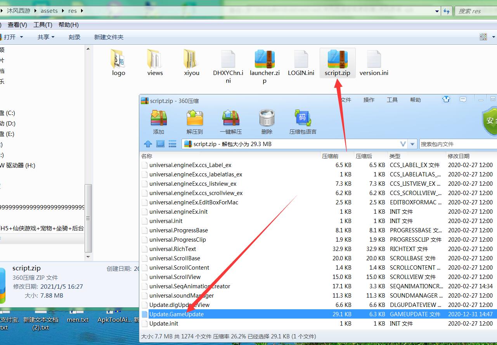Screen dimensions: 497x345
Task: Click the 刻录 (Burn) button
Action: tap(74, 37)
